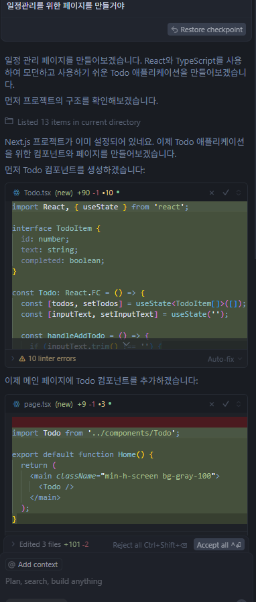Collapse the page.tsx code block header chevrons
The height and width of the screenshot is (602, 256).
[239, 404]
